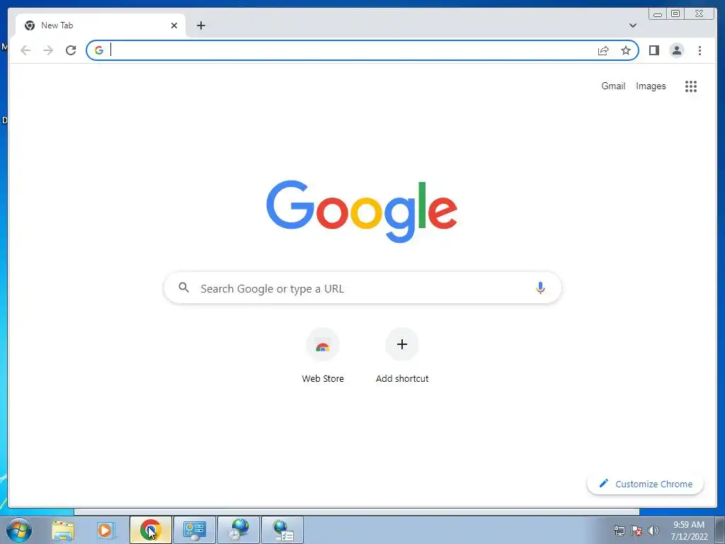
Task: Open the network tray icon
Action: pyautogui.click(x=619, y=531)
